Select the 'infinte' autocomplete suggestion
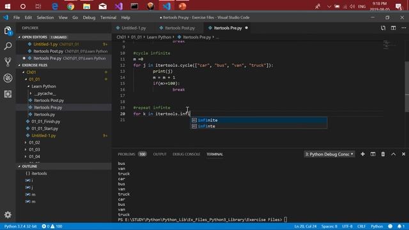Image resolution: width=409 pixels, height=230 pixels. tap(259, 126)
